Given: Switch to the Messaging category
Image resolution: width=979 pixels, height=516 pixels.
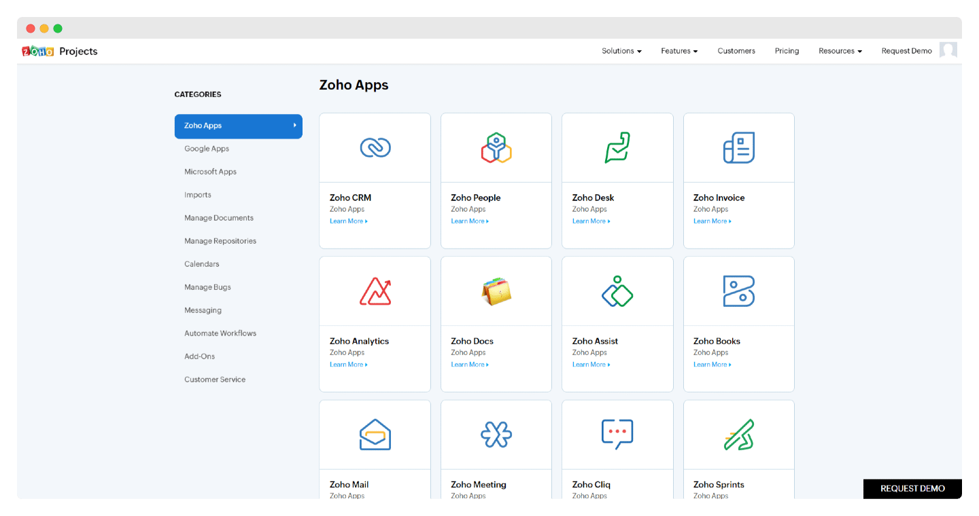Looking at the screenshot, I should coord(203,310).
